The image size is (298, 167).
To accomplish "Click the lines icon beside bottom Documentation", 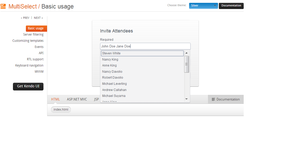I will tap(213, 99).
